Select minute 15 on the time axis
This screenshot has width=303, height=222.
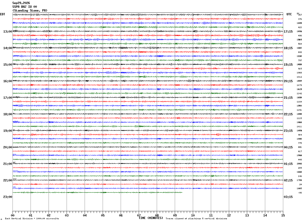click(x=283, y=215)
